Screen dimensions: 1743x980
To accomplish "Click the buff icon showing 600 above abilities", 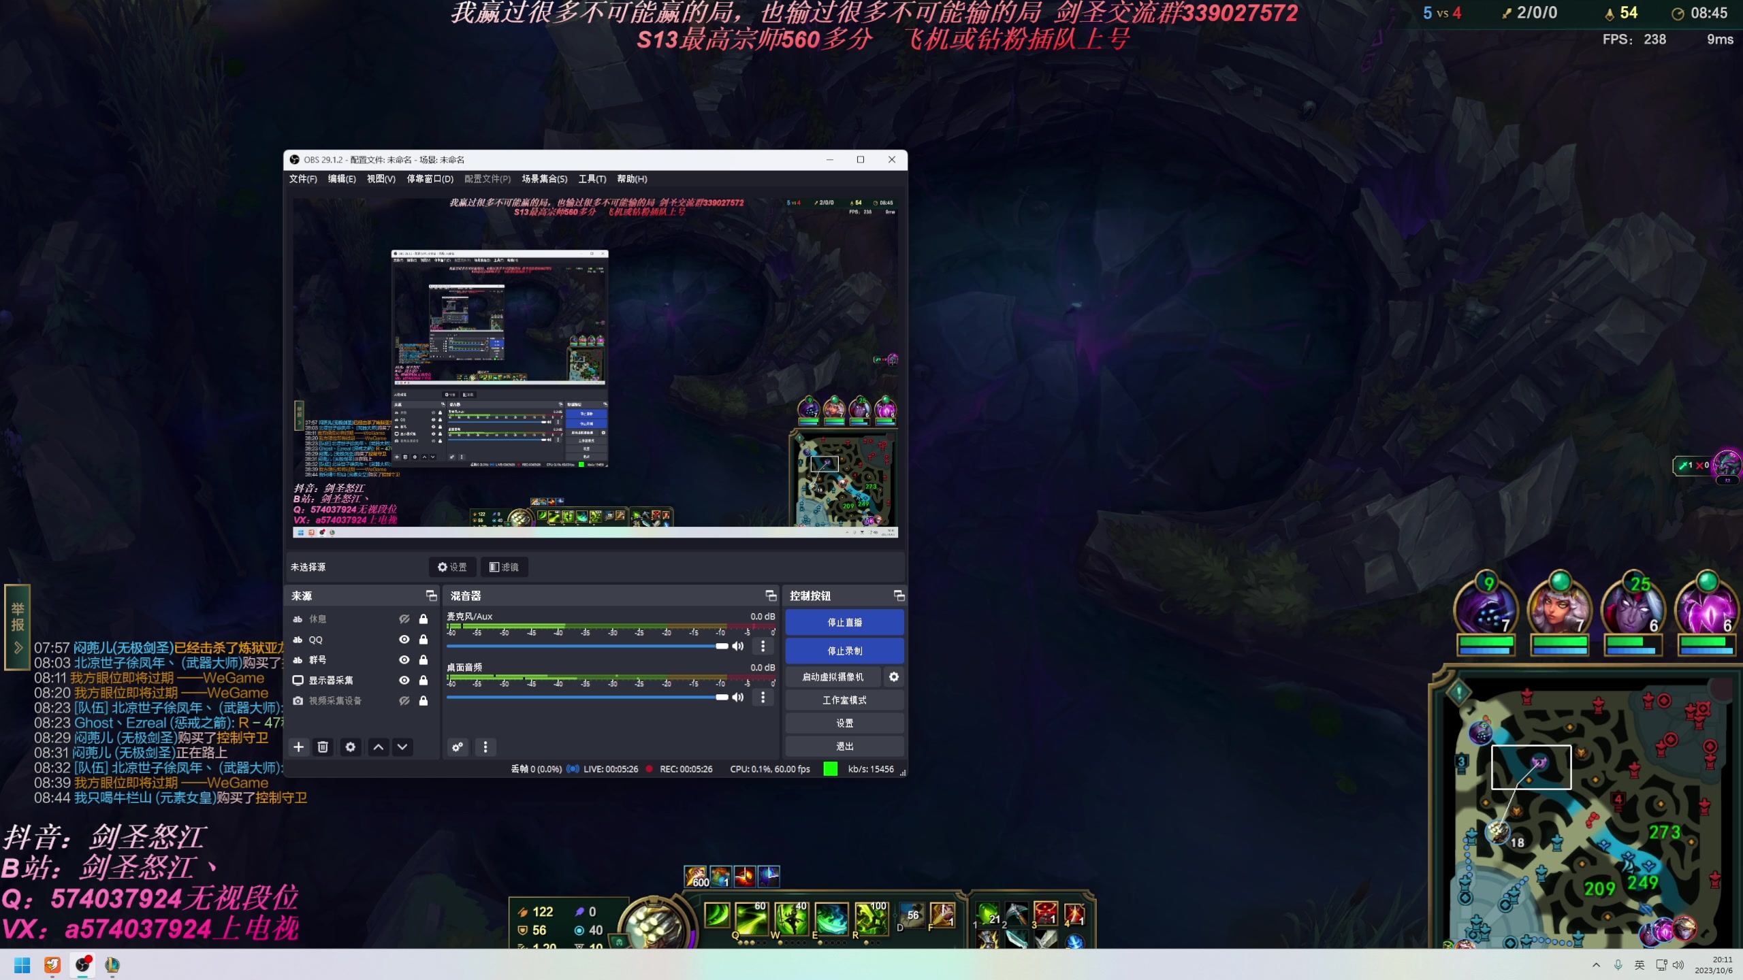I will [696, 877].
